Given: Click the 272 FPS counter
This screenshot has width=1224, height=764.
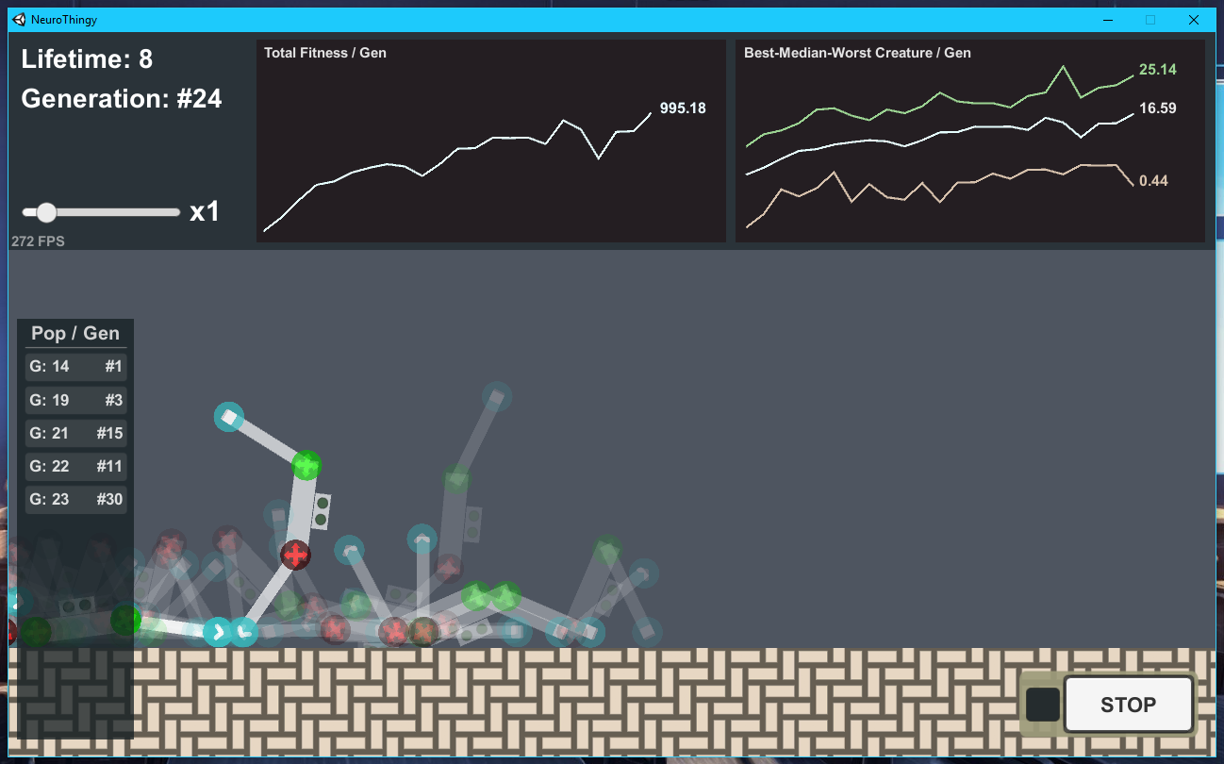Looking at the screenshot, I should (x=37, y=241).
